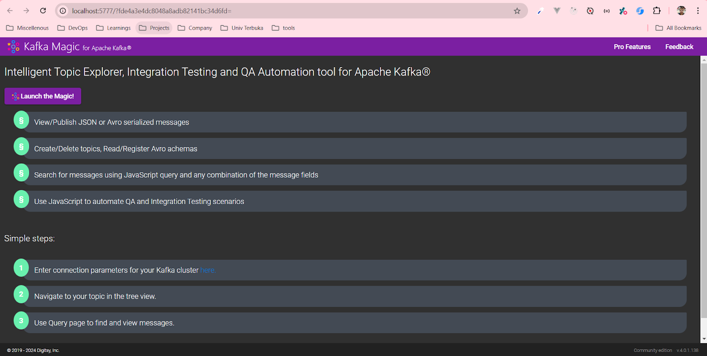Click the page vertical scrollbar thumb
Image resolution: width=707 pixels, height=356 pixels.
click(703, 190)
